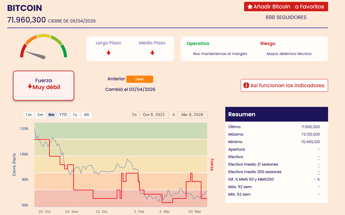Select the 3m chart range
345x215 pixels.
tap(40, 115)
